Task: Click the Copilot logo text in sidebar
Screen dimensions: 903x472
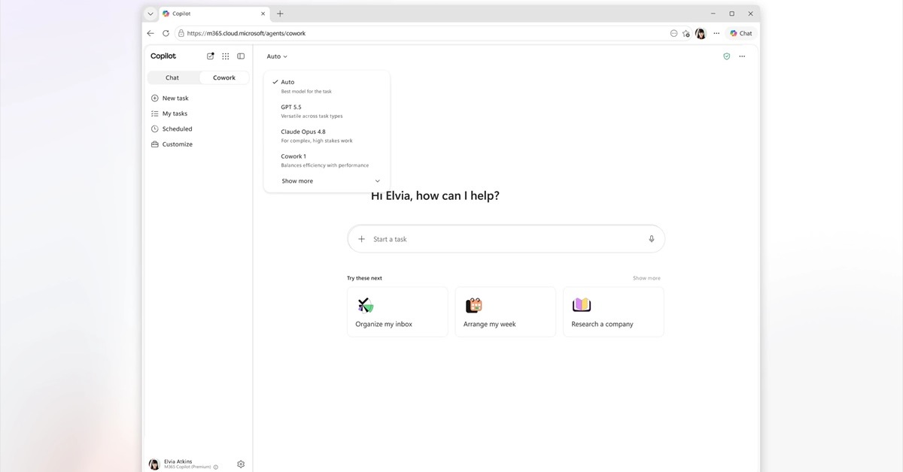Action: point(163,56)
